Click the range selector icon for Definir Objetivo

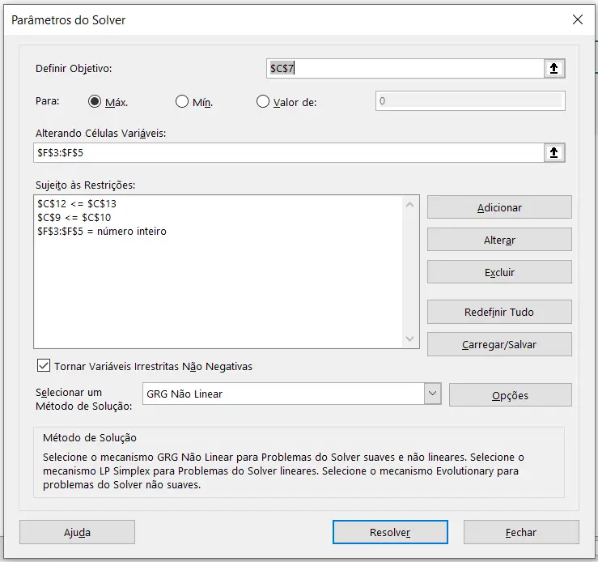coord(553,69)
